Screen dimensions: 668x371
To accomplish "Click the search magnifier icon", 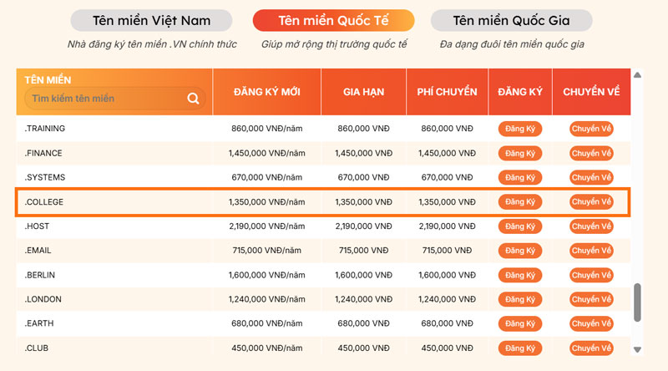I will [x=193, y=99].
